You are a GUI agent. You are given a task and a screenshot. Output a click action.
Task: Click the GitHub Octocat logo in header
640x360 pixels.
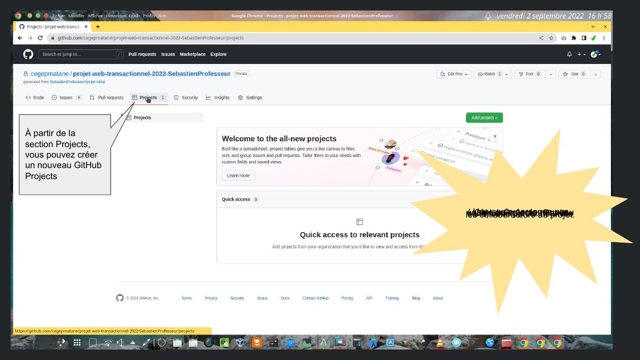click(28, 54)
